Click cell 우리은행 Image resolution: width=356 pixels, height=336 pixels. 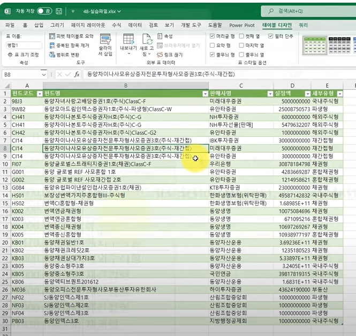[x=241, y=164]
